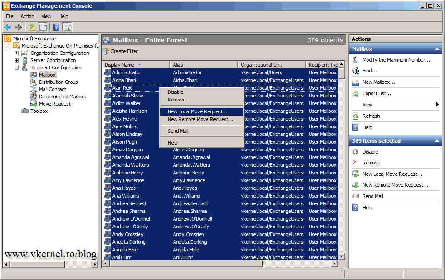Click the blue Help toolbar icon
The image size is (445, 280).
tap(57, 27)
